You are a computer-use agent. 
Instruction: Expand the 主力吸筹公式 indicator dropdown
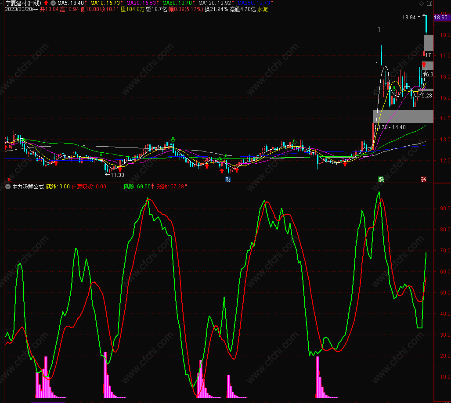[x=8, y=187]
